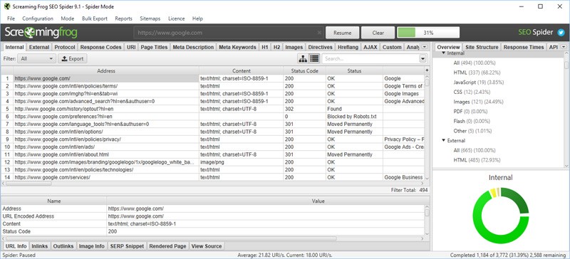570x259 pixels.
Task: Click the Export button with upload icon
Action: [73, 58]
